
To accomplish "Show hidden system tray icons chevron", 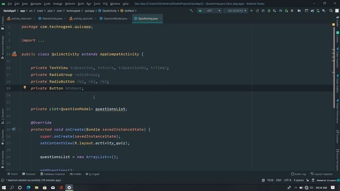I will click(x=296, y=187).
